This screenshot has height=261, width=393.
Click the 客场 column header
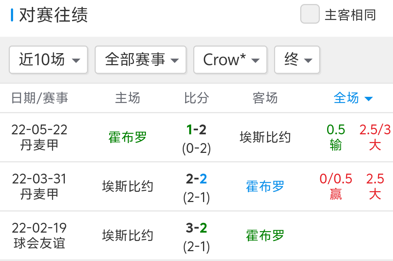point(265,98)
